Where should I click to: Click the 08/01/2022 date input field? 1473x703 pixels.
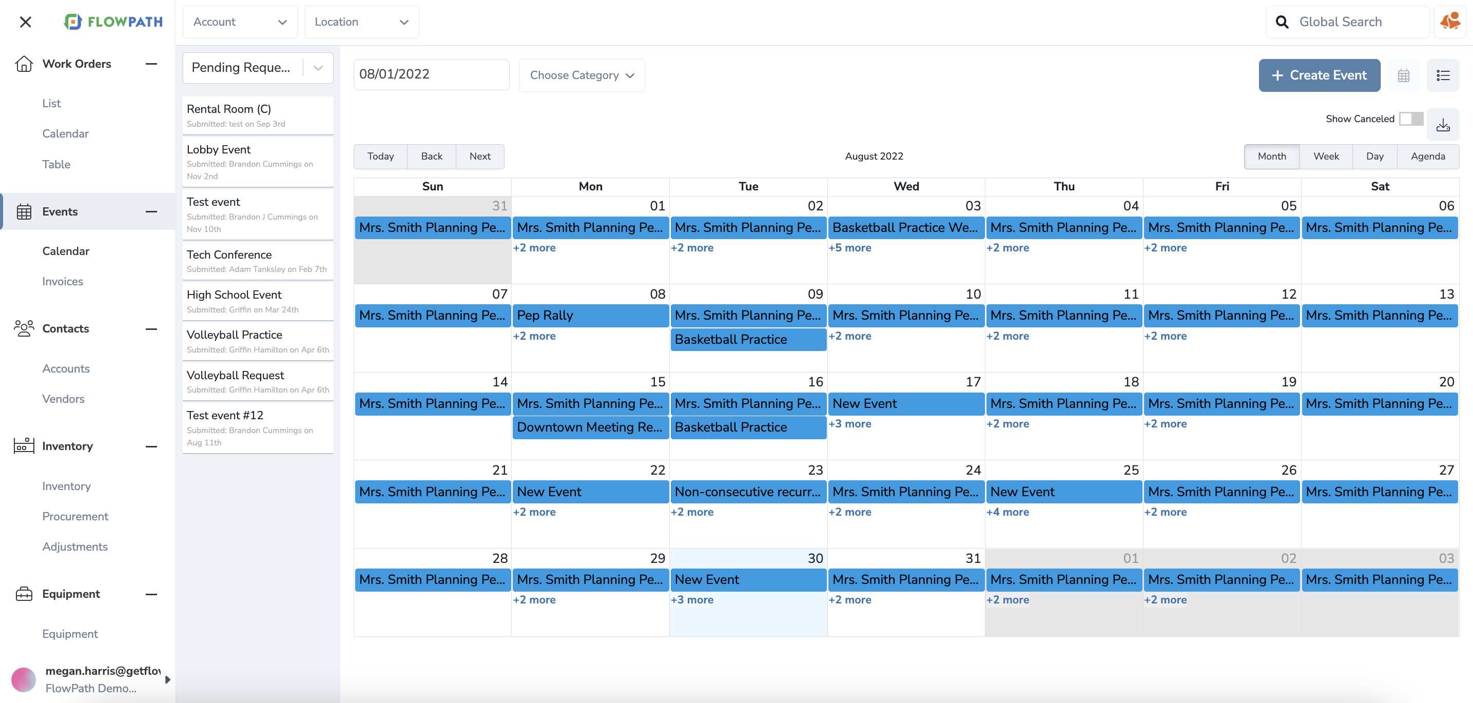click(x=431, y=74)
